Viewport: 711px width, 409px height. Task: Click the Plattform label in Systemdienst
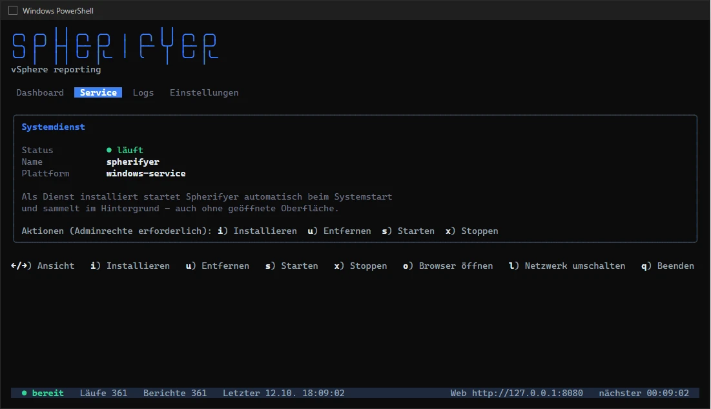(45, 173)
